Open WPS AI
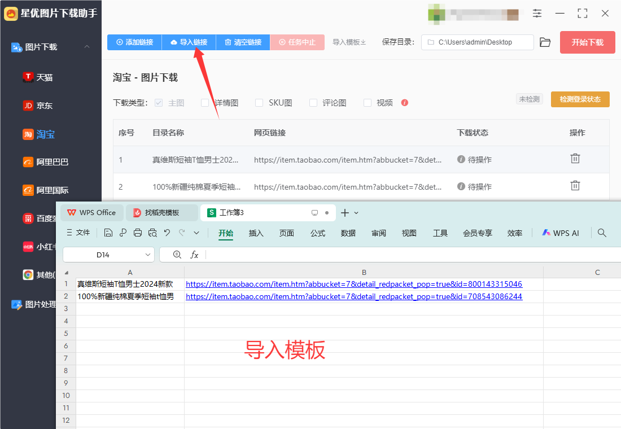The width and height of the screenshot is (621, 429). pyautogui.click(x=561, y=233)
